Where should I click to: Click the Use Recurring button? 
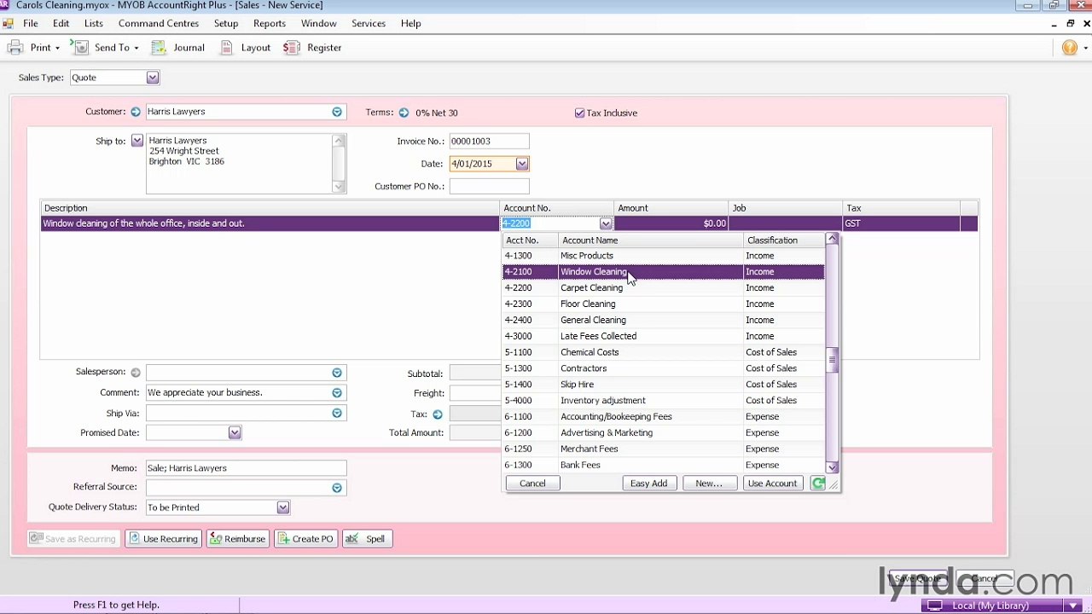(x=163, y=539)
